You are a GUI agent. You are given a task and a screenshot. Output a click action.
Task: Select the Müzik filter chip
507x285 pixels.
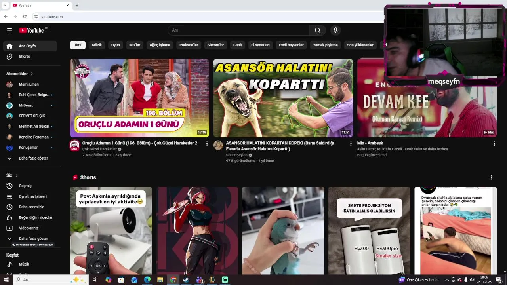(97, 45)
